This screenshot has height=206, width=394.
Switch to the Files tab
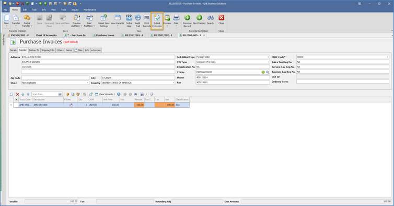click(78, 50)
